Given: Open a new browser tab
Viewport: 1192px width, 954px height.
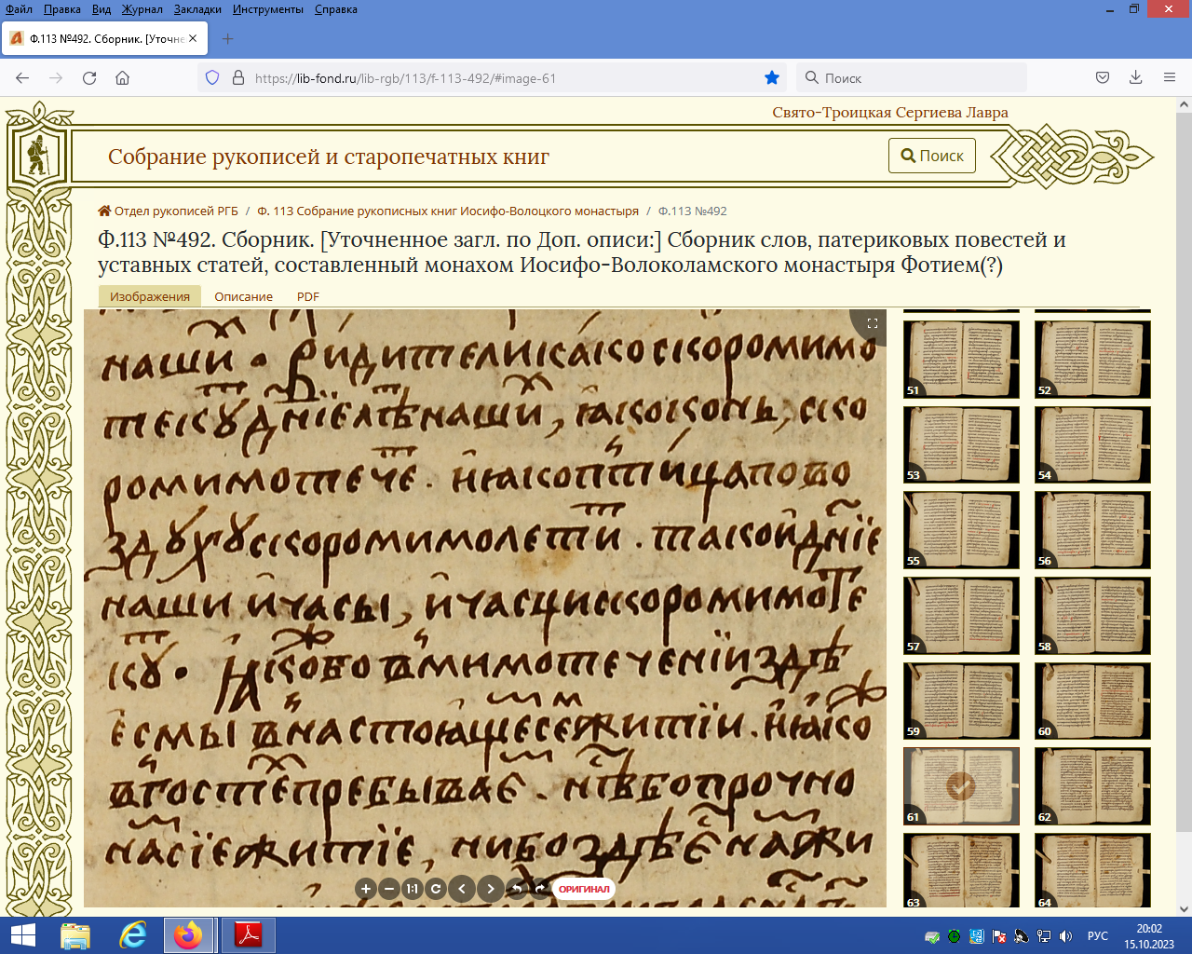Looking at the screenshot, I should pyautogui.click(x=228, y=39).
